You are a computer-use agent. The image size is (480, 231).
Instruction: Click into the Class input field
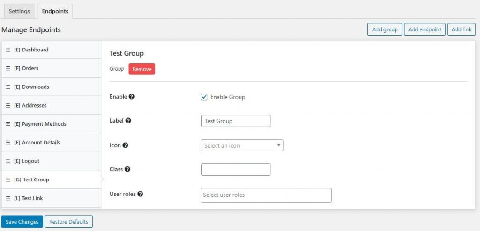click(x=235, y=169)
